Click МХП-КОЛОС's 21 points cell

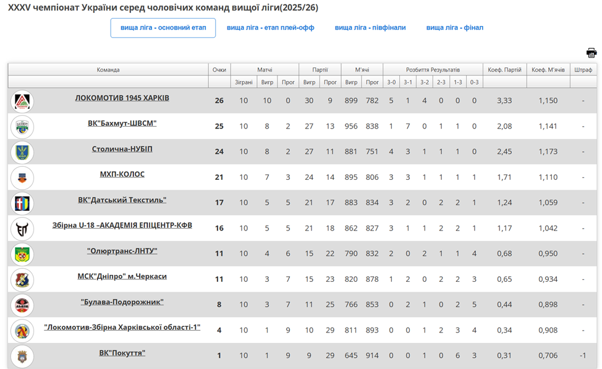click(219, 177)
